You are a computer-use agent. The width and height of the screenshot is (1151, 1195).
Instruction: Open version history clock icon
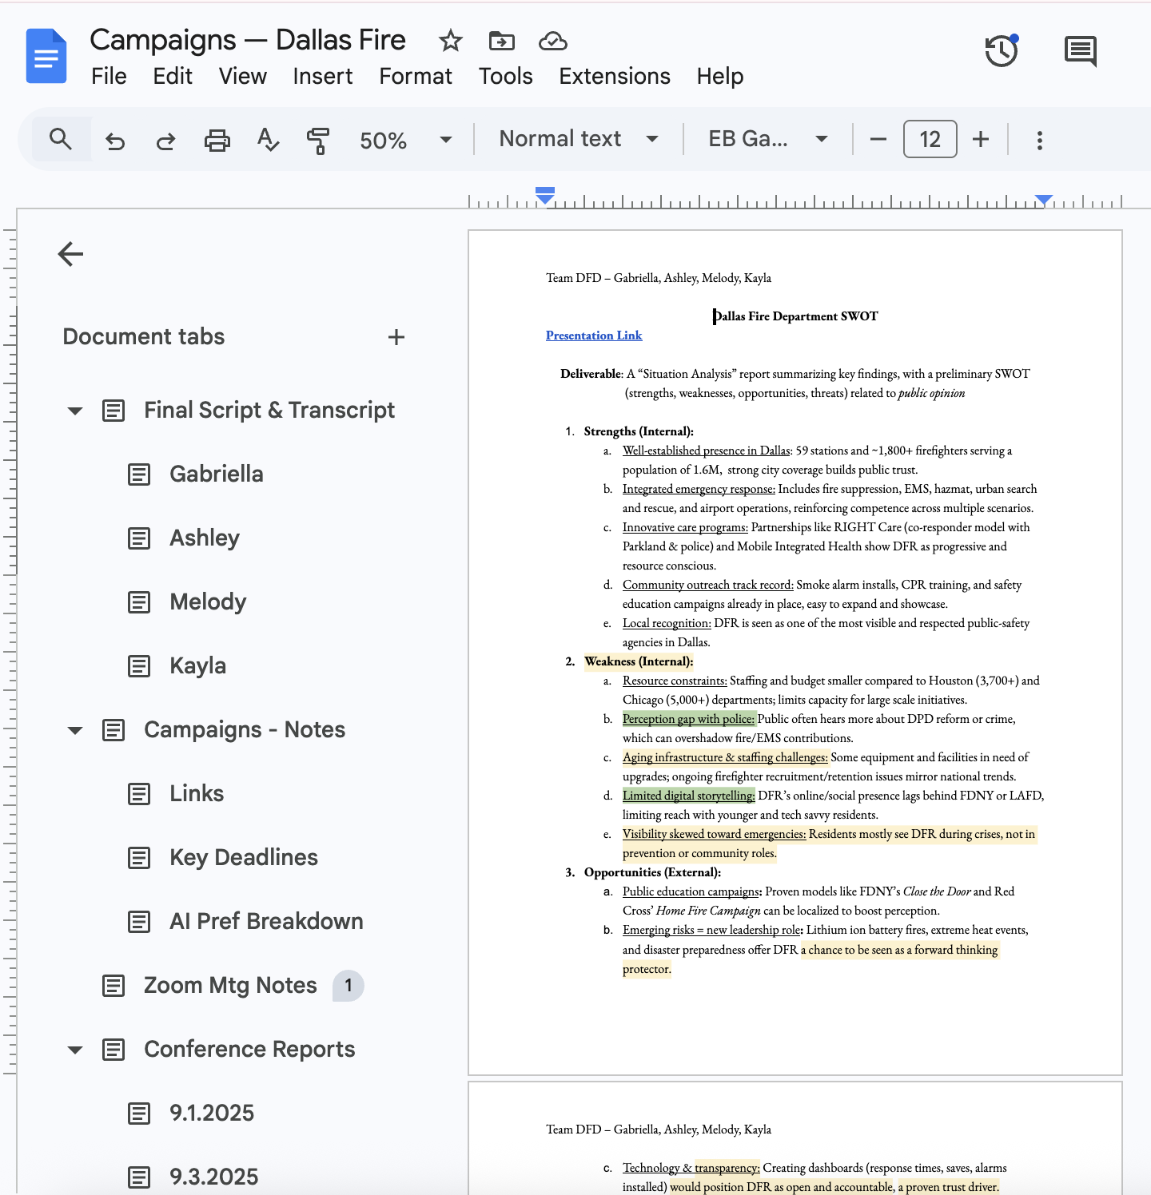1002,51
